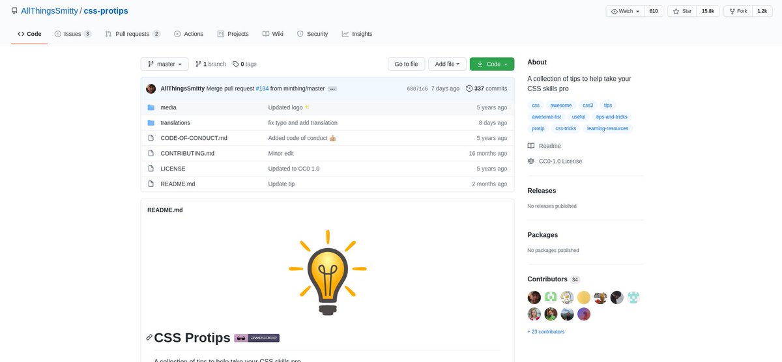Click the media folder icon

click(151, 107)
